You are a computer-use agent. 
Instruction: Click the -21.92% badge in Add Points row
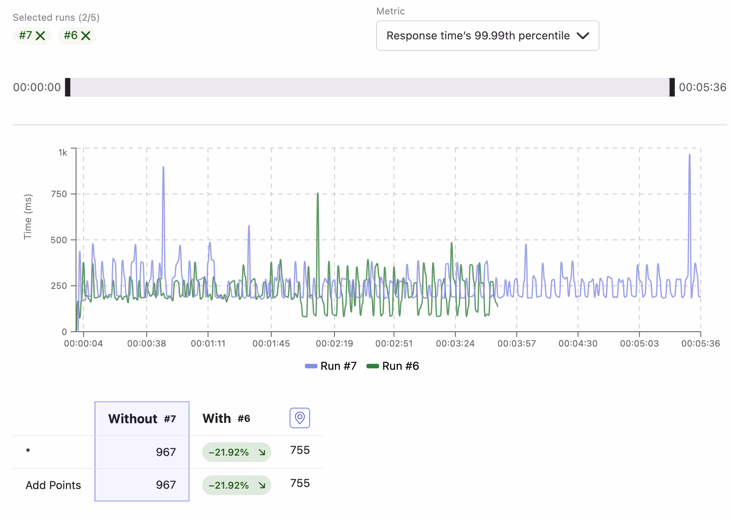237,485
